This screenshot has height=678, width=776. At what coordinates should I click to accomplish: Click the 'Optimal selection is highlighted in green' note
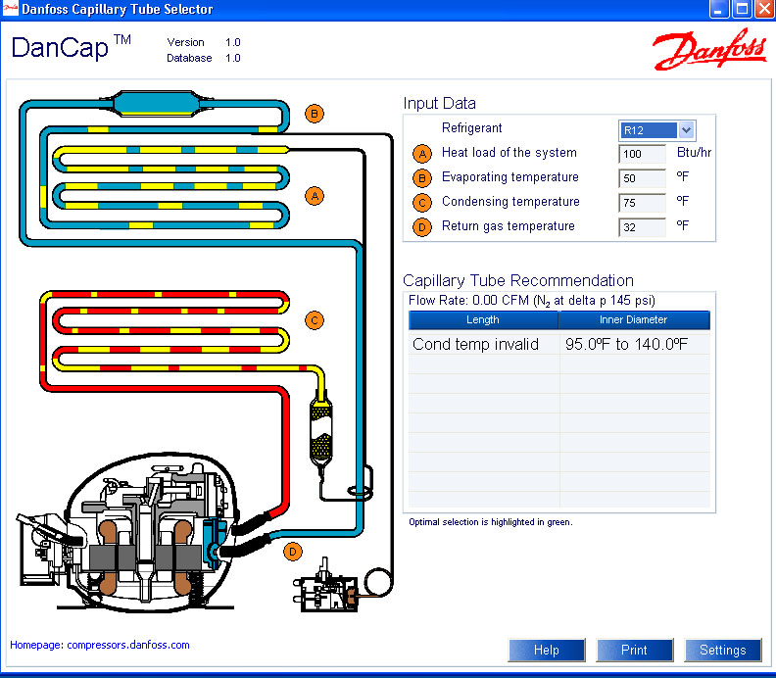tap(491, 521)
